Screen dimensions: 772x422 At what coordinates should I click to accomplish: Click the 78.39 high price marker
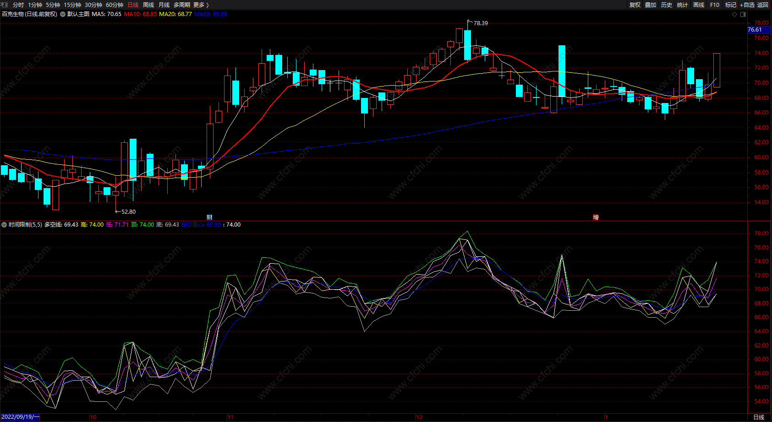coord(481,23)
